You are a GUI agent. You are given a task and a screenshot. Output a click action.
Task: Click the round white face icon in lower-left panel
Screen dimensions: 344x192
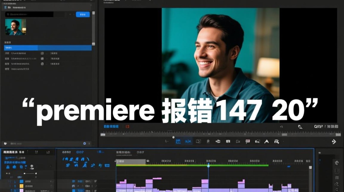pyautogui.click(x=32, y=166)
